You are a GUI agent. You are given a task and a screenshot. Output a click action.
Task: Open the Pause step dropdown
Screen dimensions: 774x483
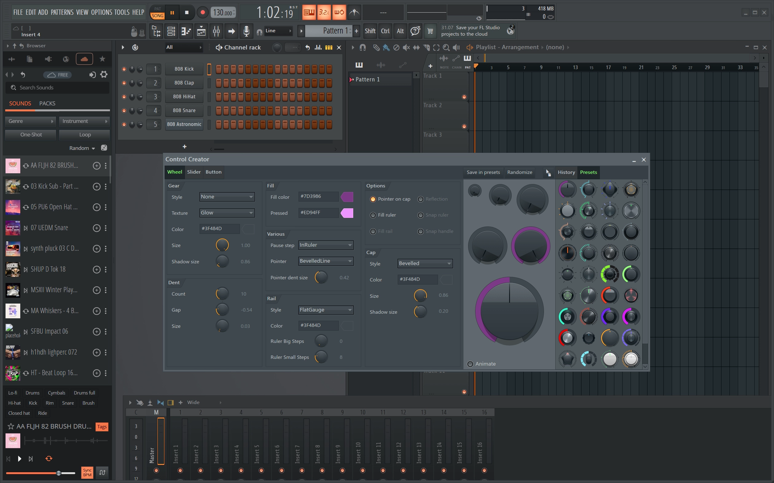click(x=326, y=245)
